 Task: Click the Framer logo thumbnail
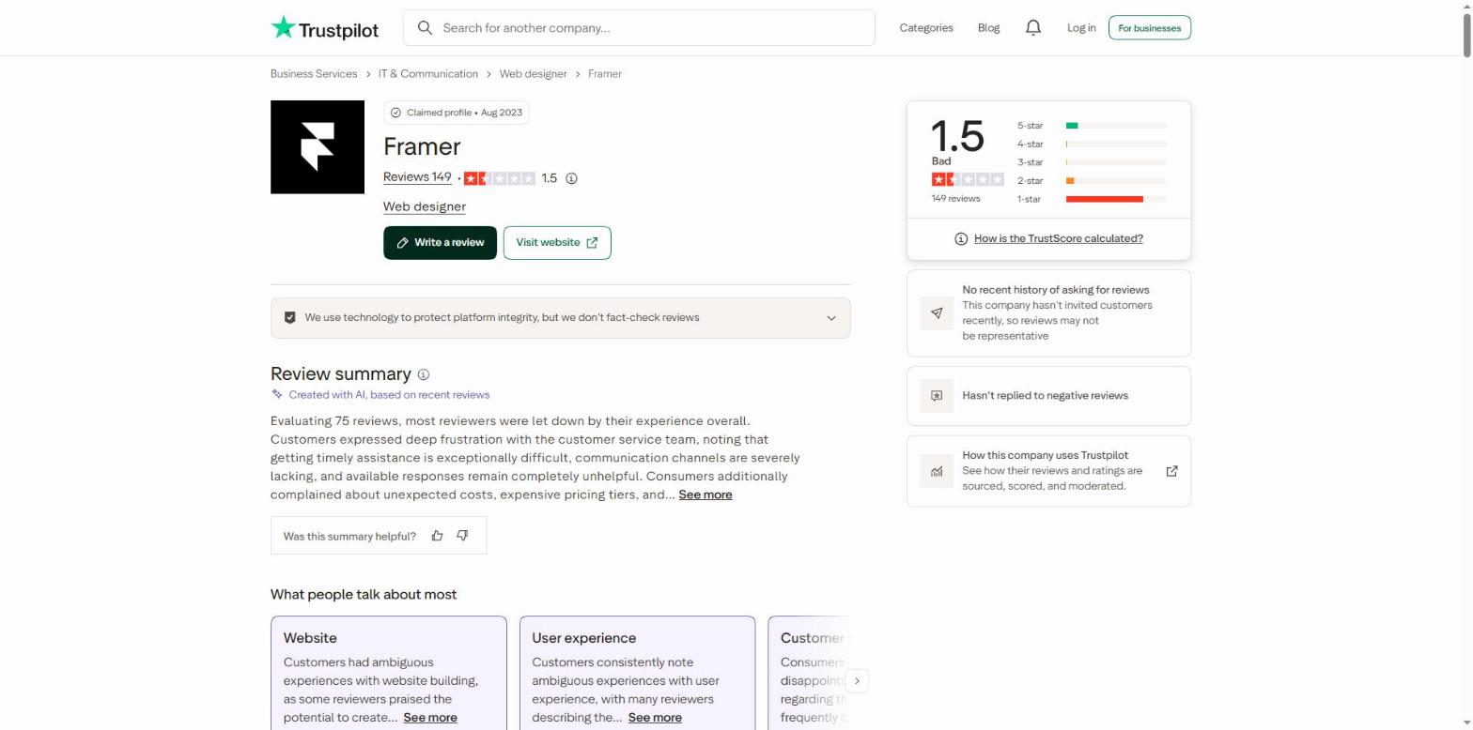click(318, 147)
